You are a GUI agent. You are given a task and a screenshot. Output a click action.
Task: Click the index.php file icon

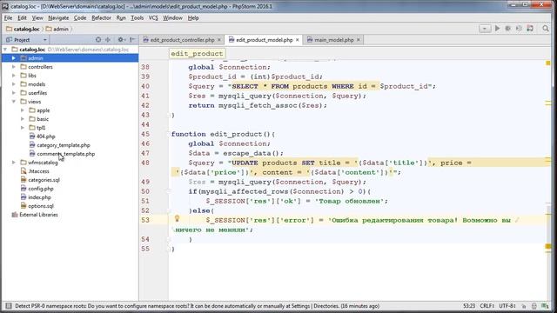(x=23, y=197)
